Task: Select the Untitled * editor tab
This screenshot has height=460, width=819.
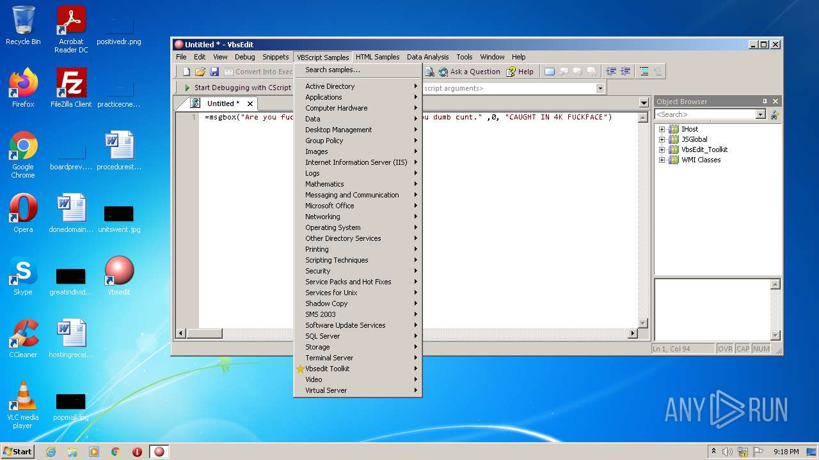Action: [x=223, y=103]
